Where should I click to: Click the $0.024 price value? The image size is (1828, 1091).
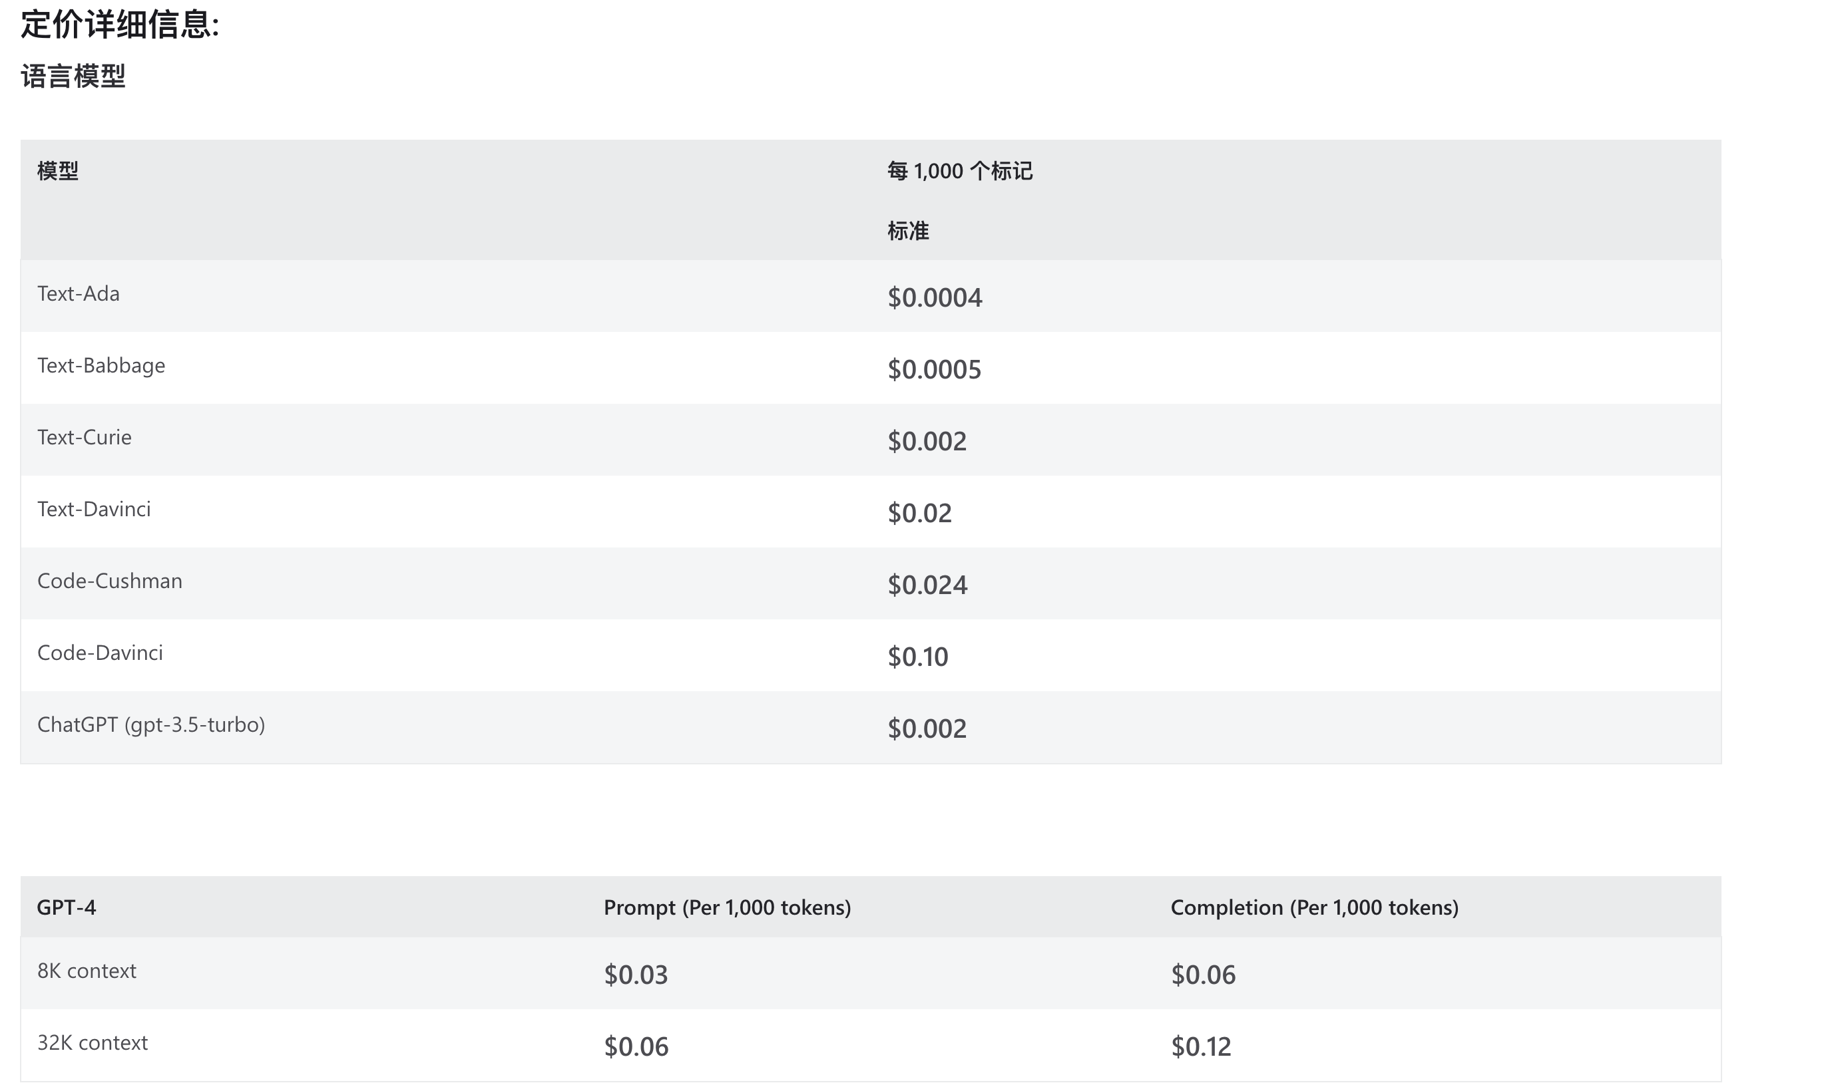pyautogui.click(x=927, y=585)
